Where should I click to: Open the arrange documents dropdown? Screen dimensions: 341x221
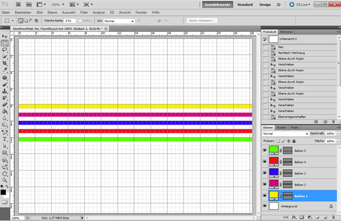pos(74,5)
